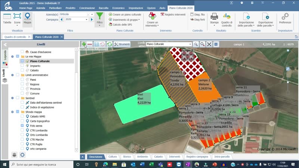
Task: Click Diag ferti button
Action: click(x=198, y=20)
